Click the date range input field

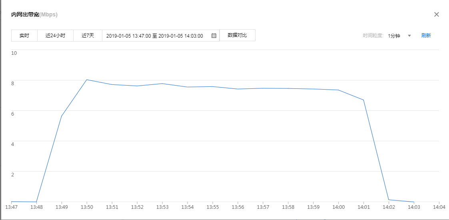tap(155, 36)
